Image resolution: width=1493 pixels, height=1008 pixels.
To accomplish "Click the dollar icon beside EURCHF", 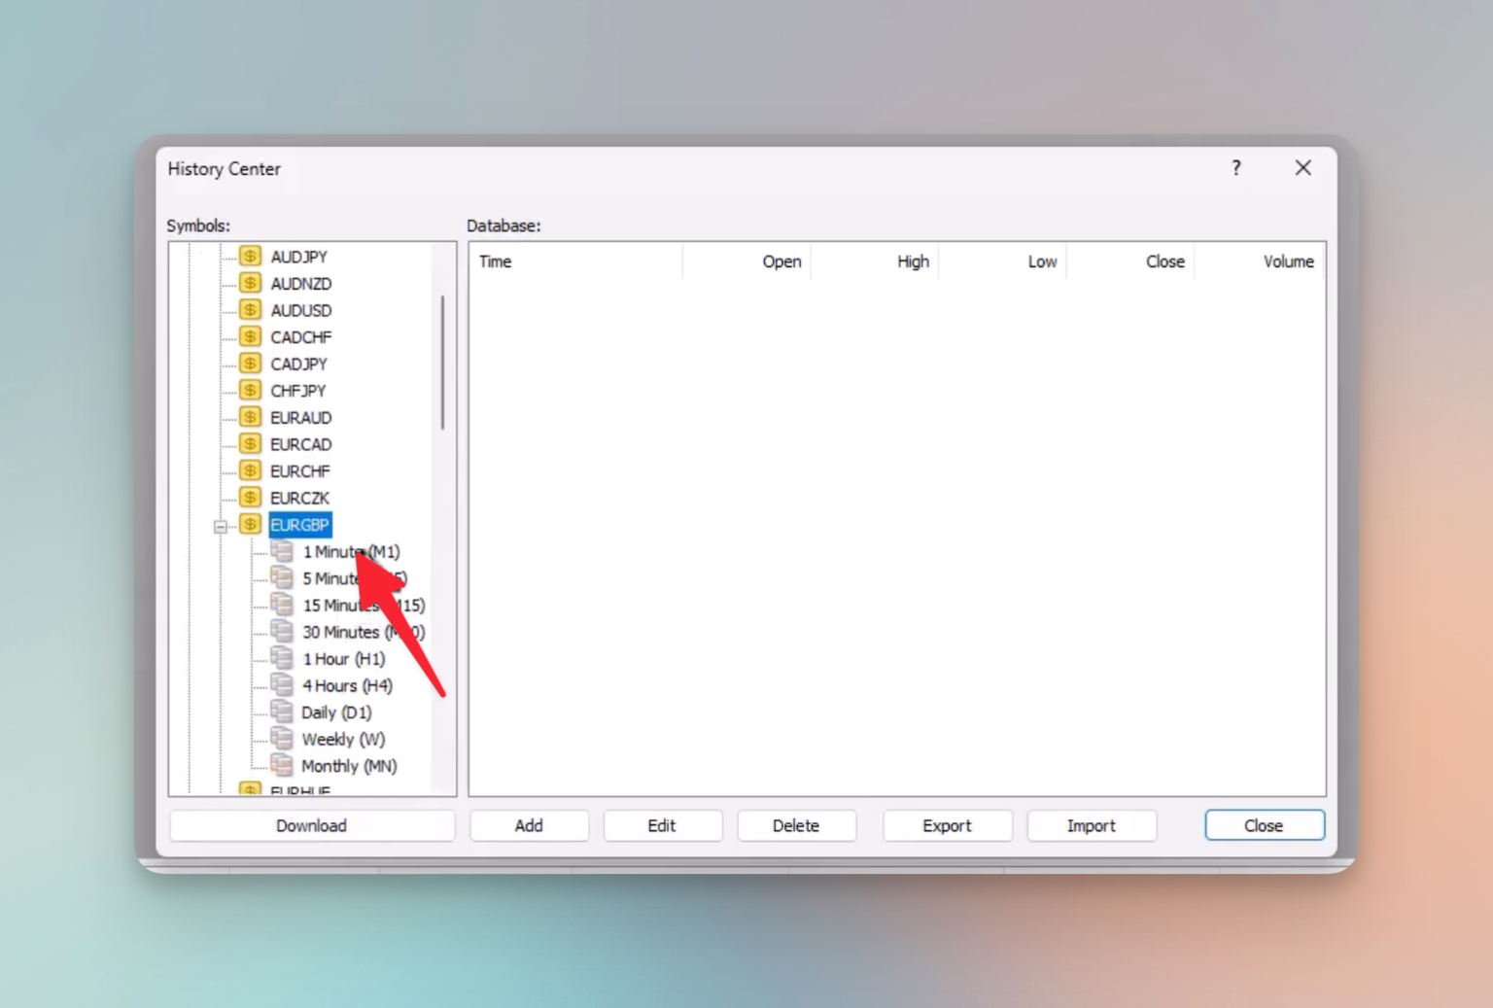I will coord(250,470).
